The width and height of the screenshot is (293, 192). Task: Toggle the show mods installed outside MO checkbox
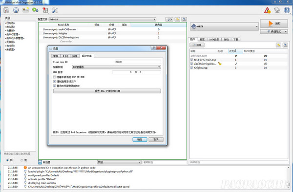pyautogui.click(x=55, y=86)
